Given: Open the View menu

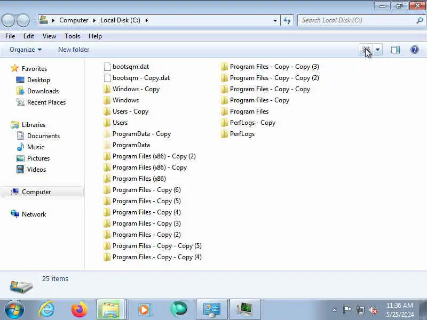Looking at the screenshot, I should click(49, 36).
